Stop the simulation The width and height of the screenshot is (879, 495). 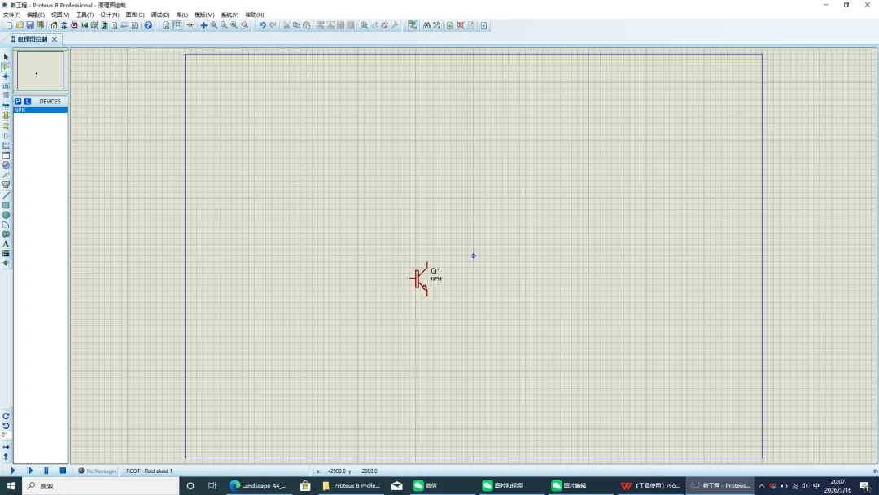coord(63,471)
